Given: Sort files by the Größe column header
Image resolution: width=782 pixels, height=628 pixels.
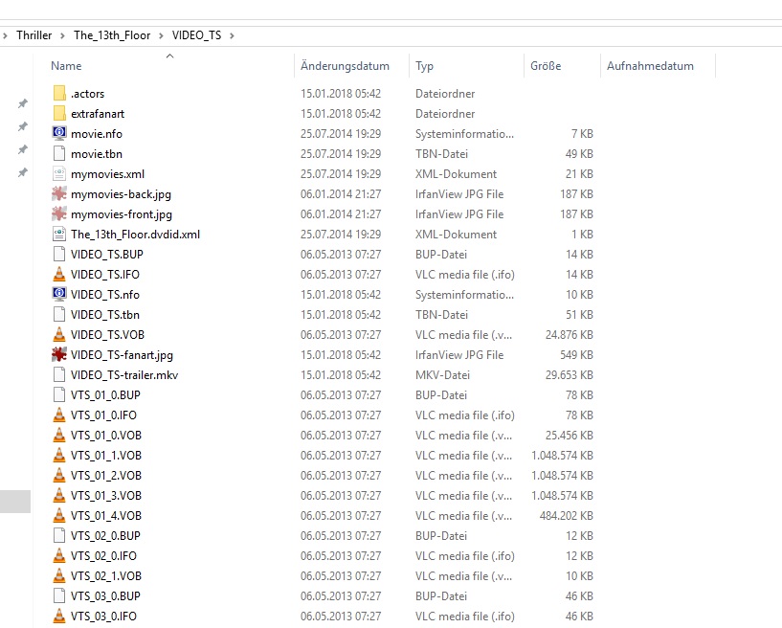Looking at the screenshot, I should pyautogui.click(x=546, y=66).
